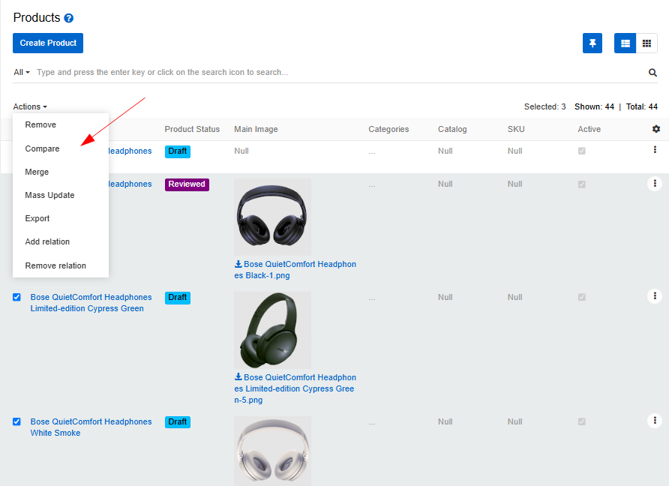
Task: Choose Export from Actions menu
Action: coord(61,218)
